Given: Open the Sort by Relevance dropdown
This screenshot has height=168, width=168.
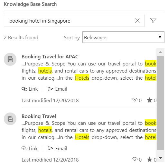Looking at the screenshot, I should pyautogui.click(x=123, y=37).
